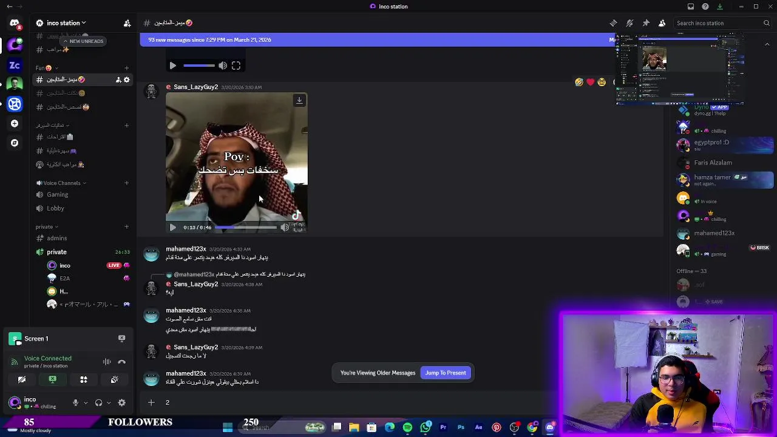Collapse stream preview with up chevron
The height and width of the screenshot is (437, 777).
point(767,44)
